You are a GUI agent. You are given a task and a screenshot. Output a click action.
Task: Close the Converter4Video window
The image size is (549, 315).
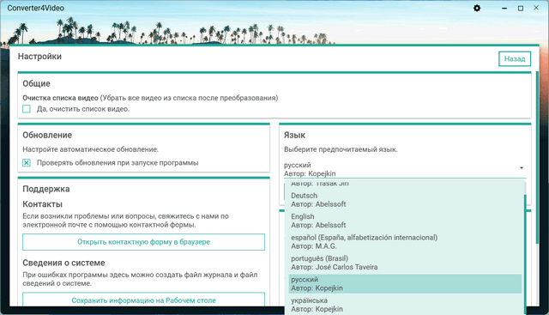[536, 8]
